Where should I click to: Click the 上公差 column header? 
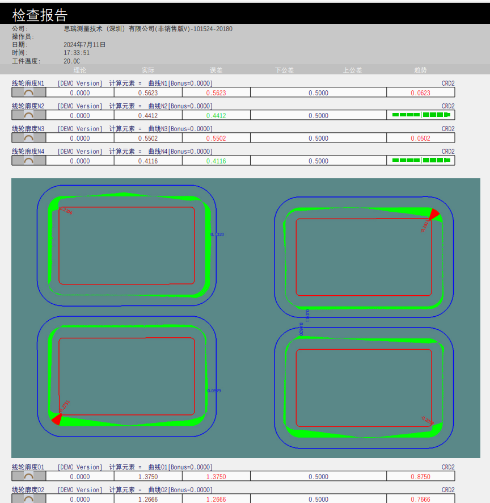(352, 70)
